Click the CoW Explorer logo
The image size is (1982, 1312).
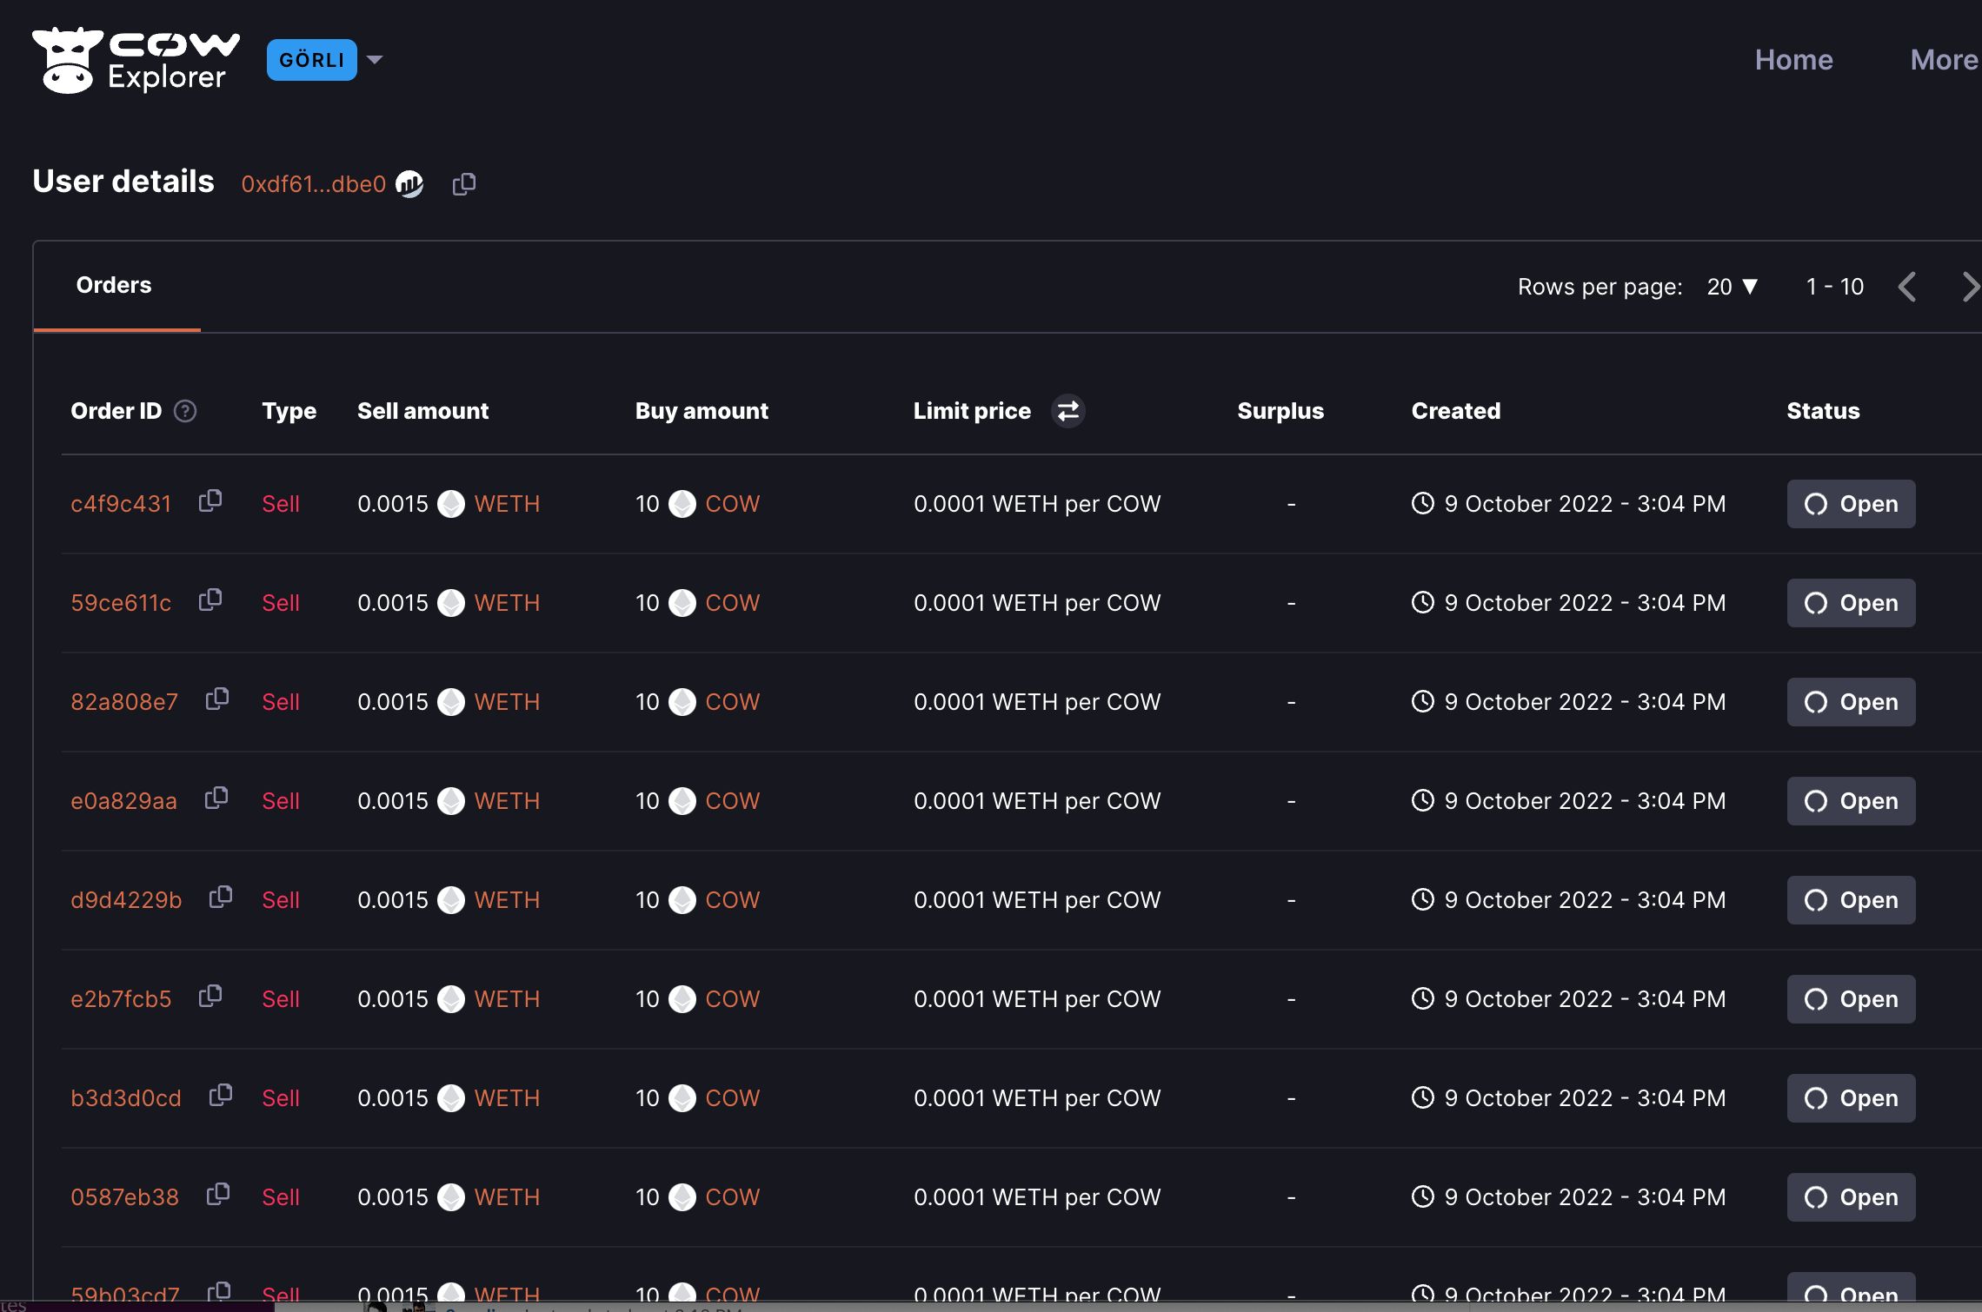[136, 60]
